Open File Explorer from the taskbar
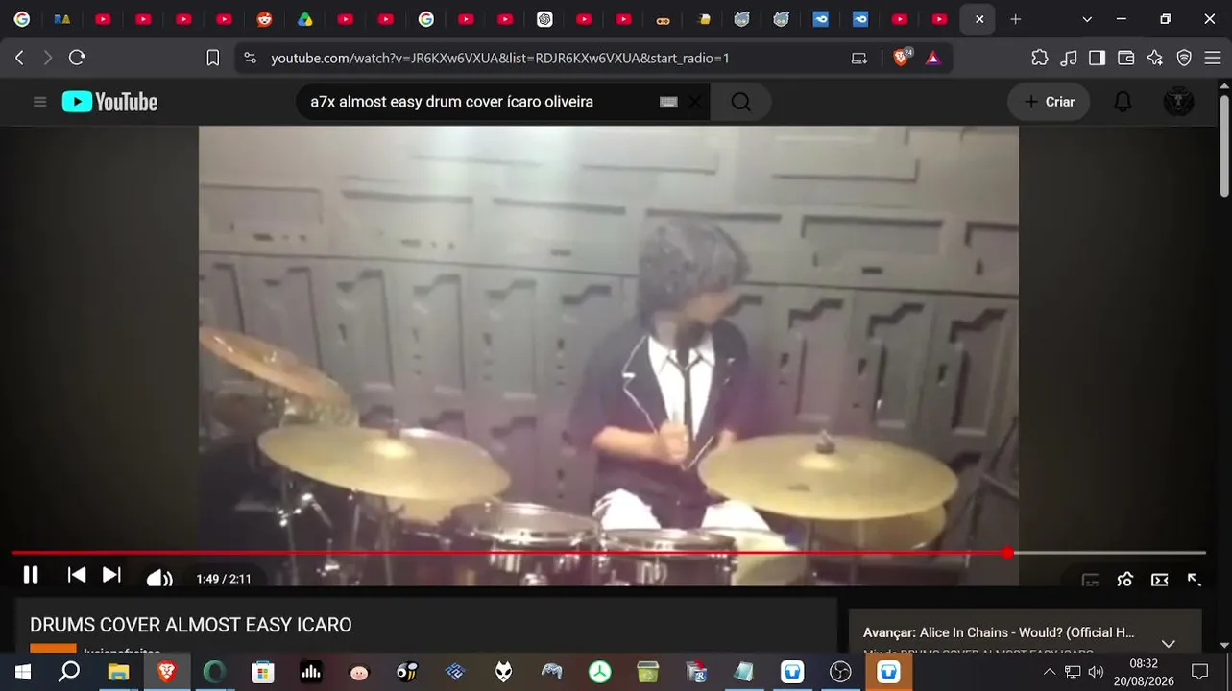The width and height of the screenshot is (1232, 691). tap(118, 672)
